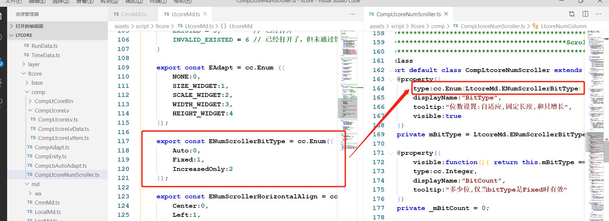Collapse the md folder
Viewport: 609px width, 221px height.
[x=27, y=184]
